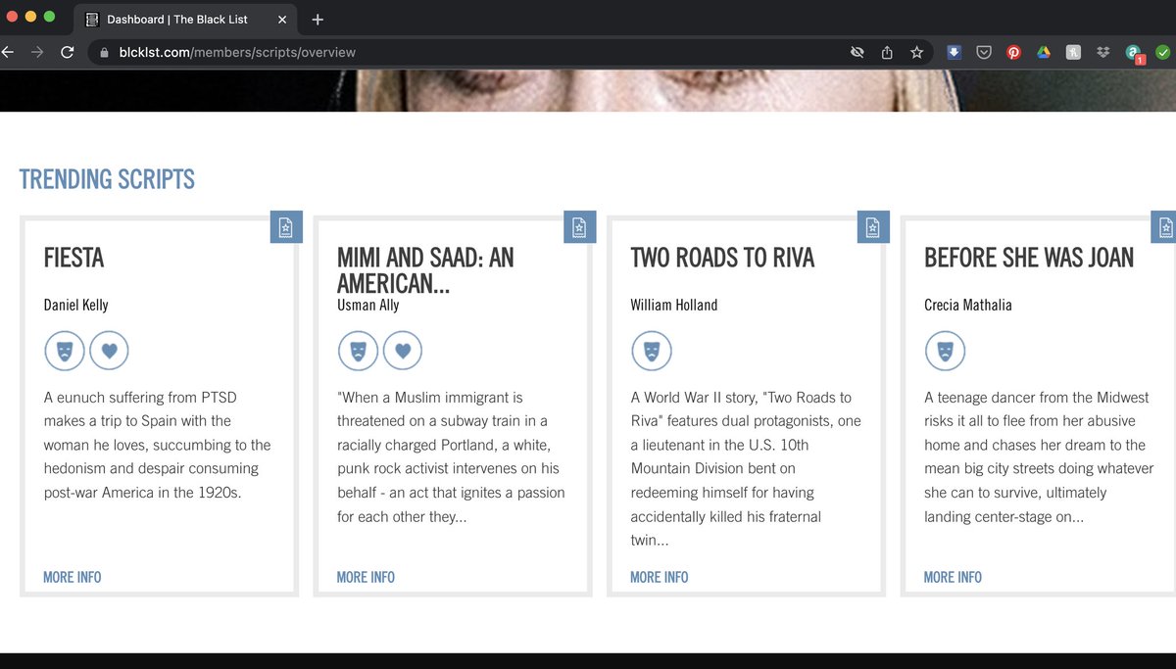Click the blcklst.com URL in the address bar

(236, 53)
